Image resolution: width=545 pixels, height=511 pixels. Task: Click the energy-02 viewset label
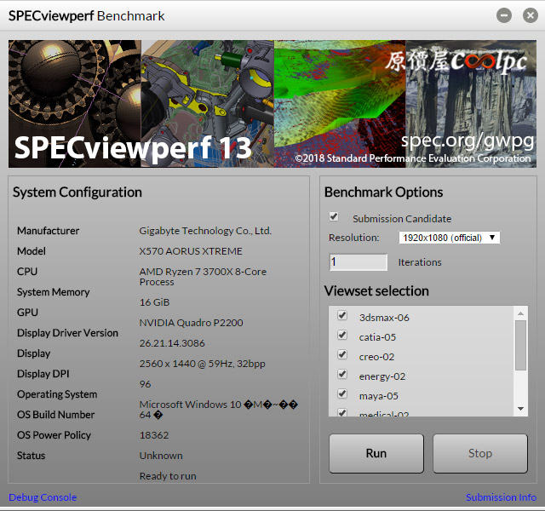382,376
